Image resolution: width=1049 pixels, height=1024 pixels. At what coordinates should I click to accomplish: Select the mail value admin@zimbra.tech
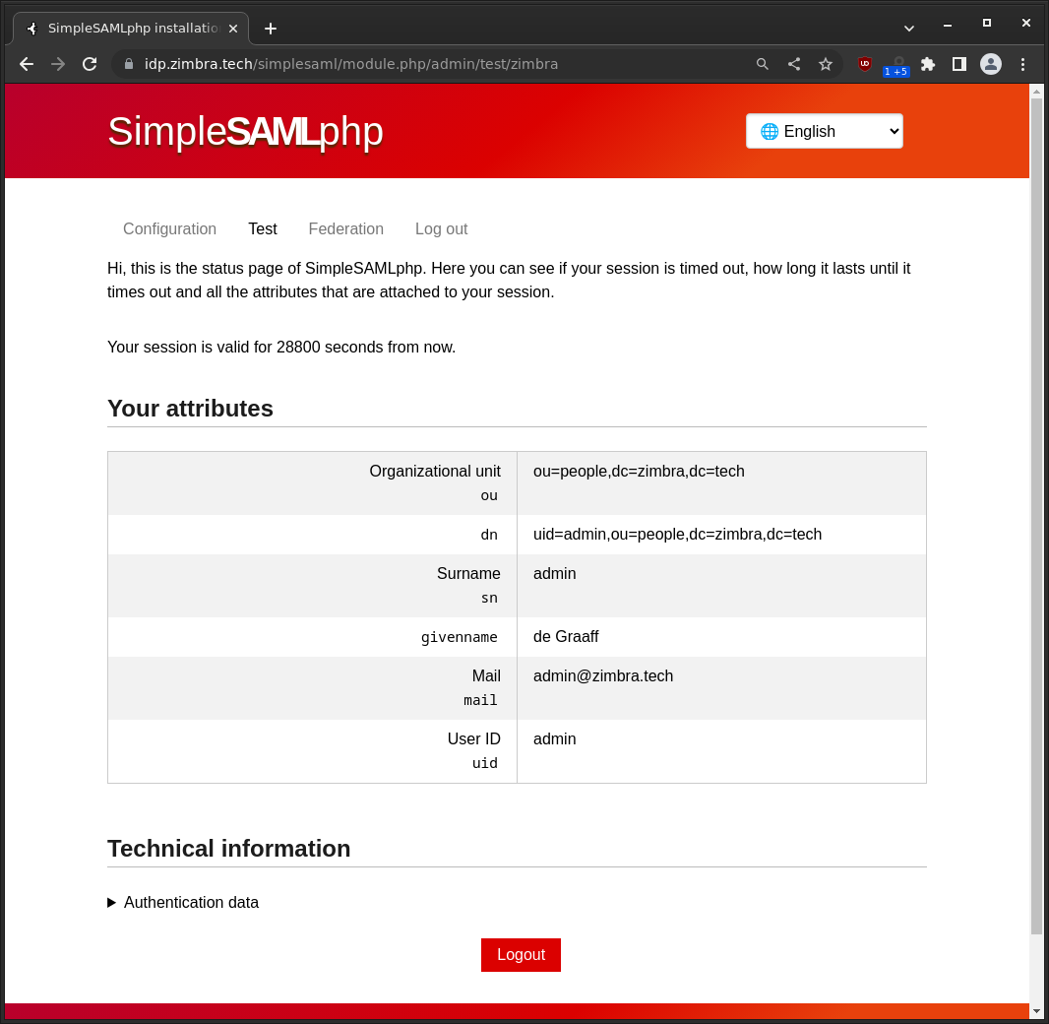603,676
